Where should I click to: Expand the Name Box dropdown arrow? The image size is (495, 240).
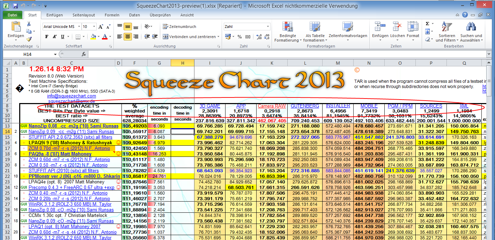click(x=56, y=54)
